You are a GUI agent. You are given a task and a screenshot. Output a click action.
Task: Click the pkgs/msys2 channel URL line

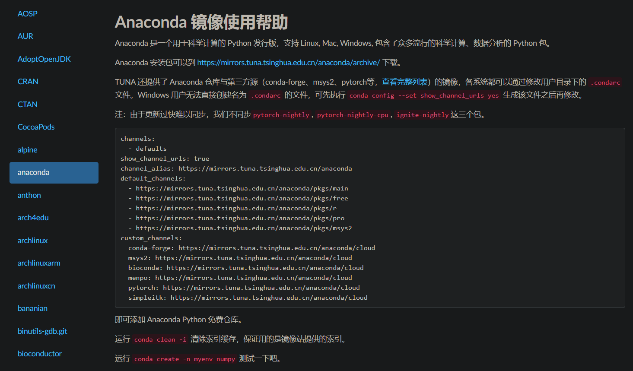point(240,228)
